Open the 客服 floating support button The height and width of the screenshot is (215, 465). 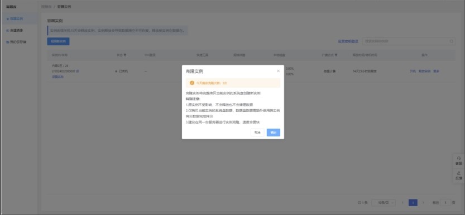pos(459,161)
